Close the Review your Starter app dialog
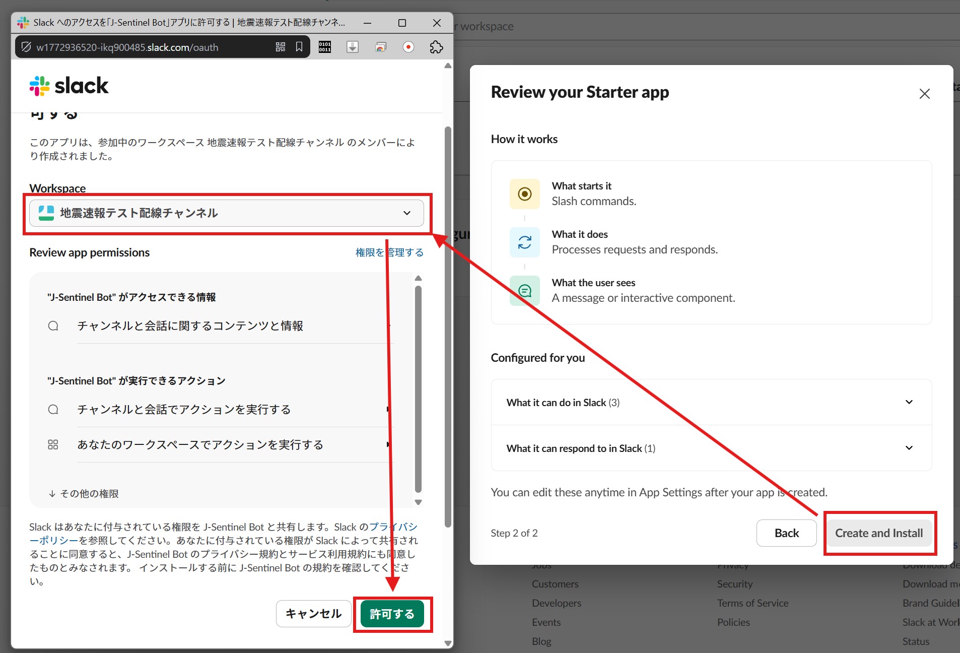 (x=924, y=94)
